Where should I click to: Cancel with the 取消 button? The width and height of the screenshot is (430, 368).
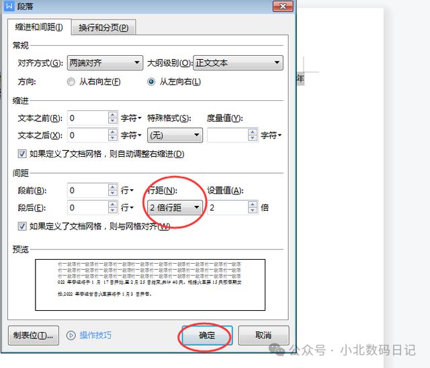click(263, 335)
